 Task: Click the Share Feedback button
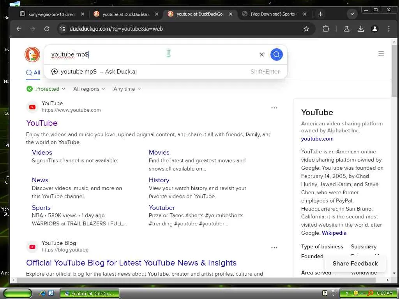point(355,264)
